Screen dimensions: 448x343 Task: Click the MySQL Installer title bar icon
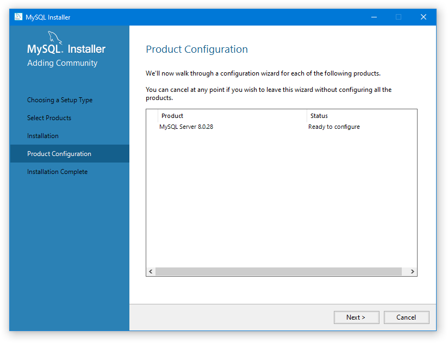tap(18, 17)
